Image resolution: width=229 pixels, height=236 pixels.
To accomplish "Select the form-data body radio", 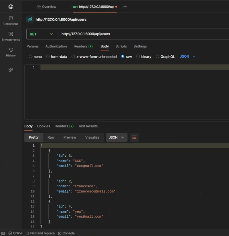I will [x=48, y=57].
